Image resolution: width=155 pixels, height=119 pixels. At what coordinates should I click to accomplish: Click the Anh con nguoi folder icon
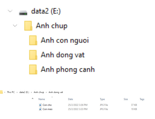[33, 40]
